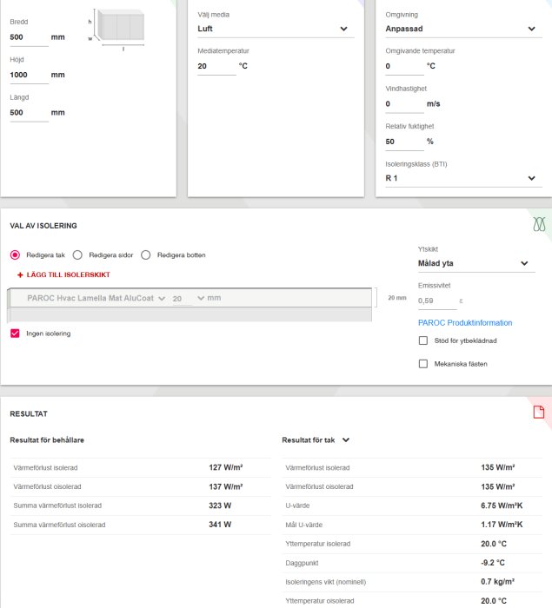Click the Bredd input field with 500
Screen dimensions: 552x608
click(29, 37)
